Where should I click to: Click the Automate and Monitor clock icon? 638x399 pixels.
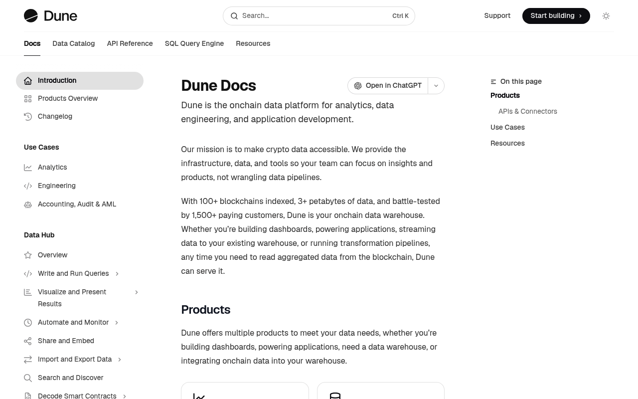coord(28,323)
